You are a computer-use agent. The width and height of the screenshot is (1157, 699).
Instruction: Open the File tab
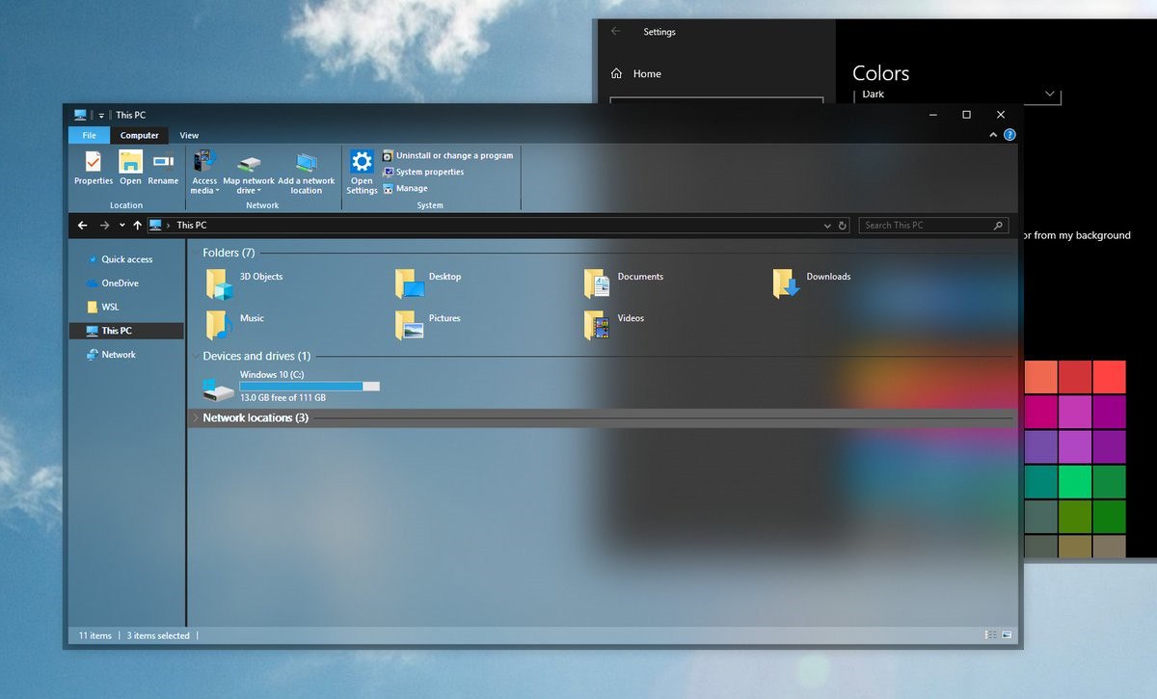pyautogui.click(x=89, y=136)
